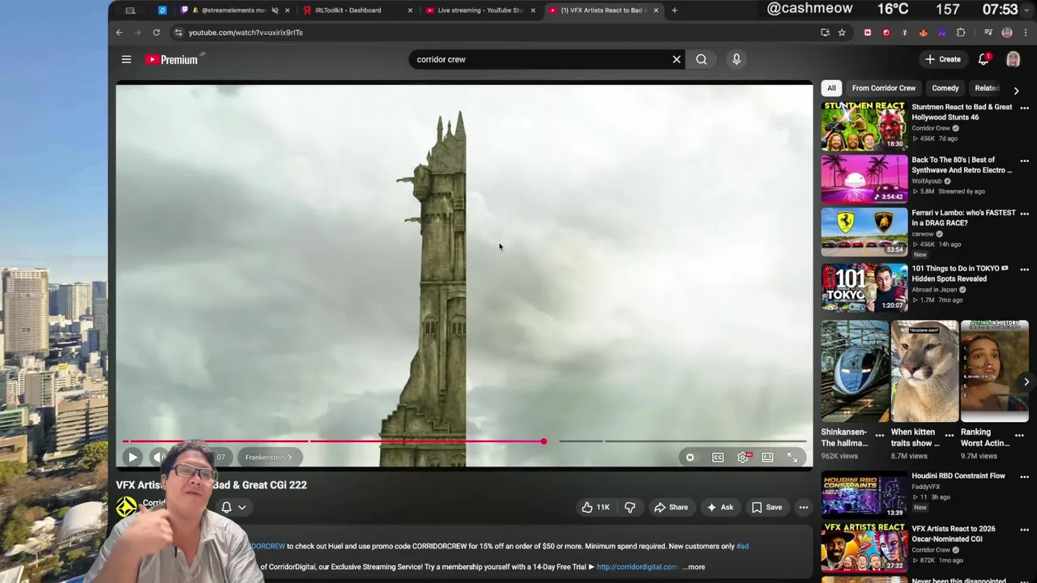
Task: Select the 'Related' filter chip
Action: coord(987,88)
